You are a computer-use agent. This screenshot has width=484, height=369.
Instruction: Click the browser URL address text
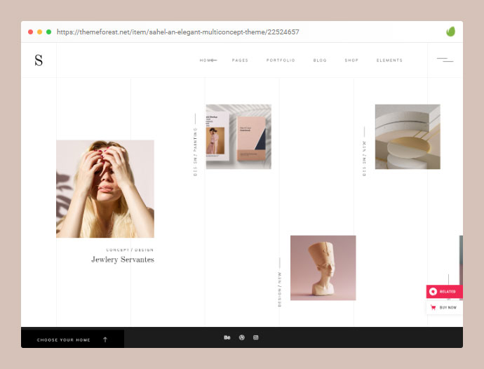[177, 32]
